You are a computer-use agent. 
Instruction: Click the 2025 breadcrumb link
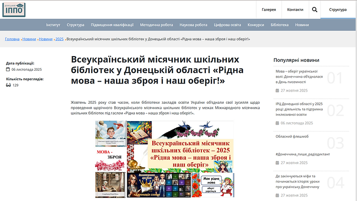60,39
